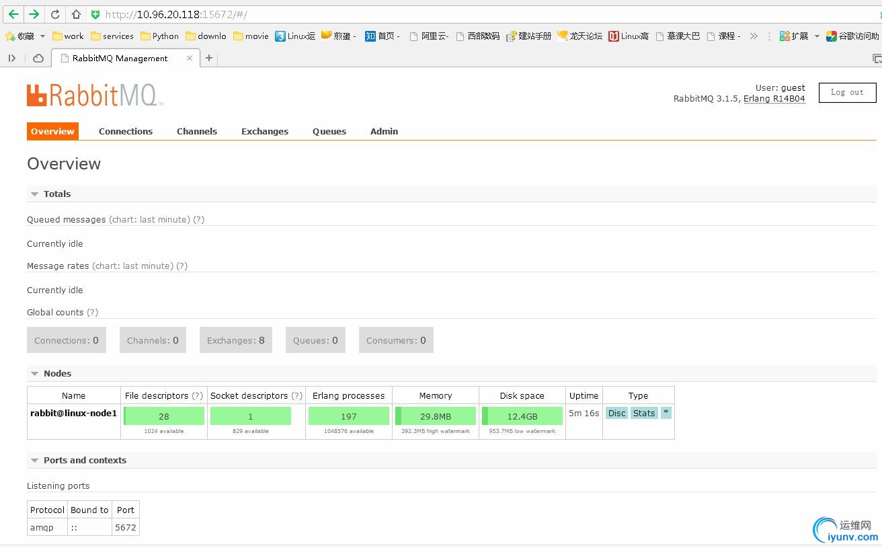This screenshot has width=882, height=548.
Task: Open the downlo bookmarks folder
Action: coord(206,36)
